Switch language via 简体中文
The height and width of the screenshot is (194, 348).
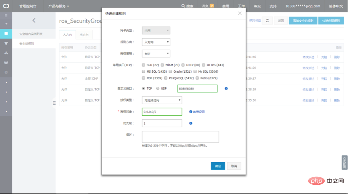tap(336, 6)
